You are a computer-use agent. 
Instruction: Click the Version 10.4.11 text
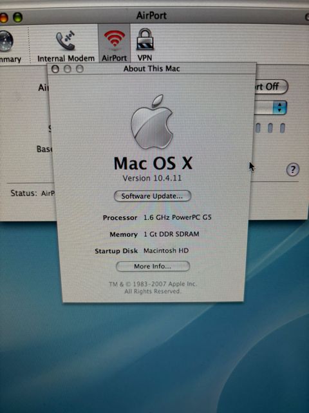click(152, 178)
